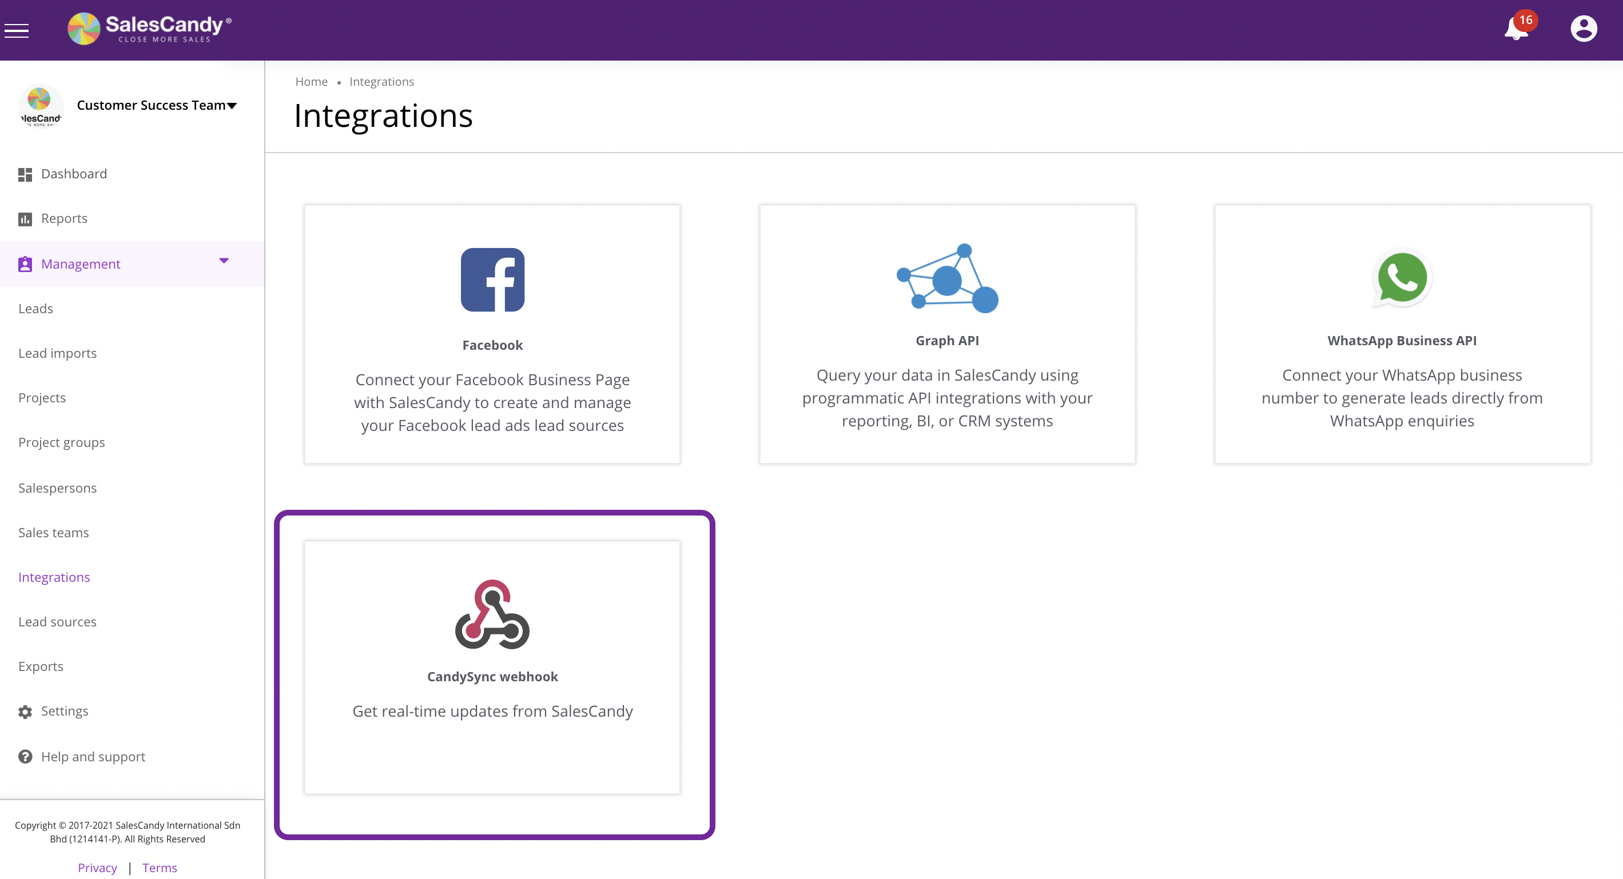Expand the Customer Success Team dropdown

232,106
